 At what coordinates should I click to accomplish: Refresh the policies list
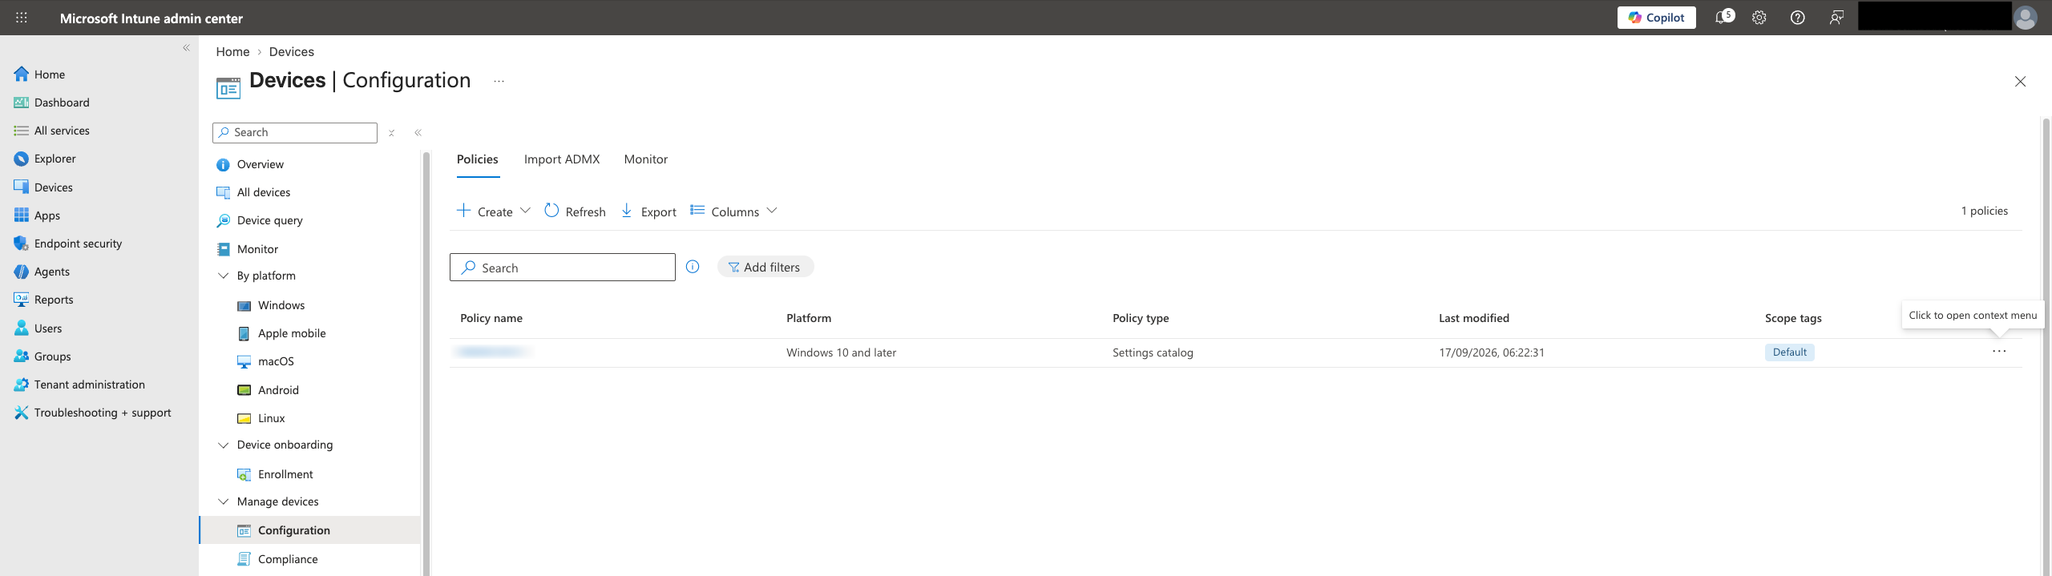pyautogui.click(x=576, y=211)
